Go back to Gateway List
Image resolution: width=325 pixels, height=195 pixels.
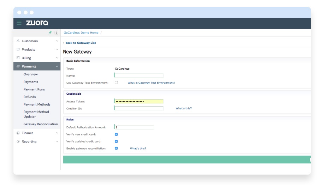(80, 43)
